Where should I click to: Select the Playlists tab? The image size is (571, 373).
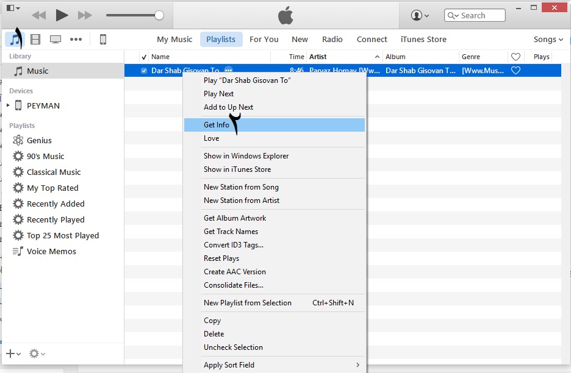click(221, 39)
